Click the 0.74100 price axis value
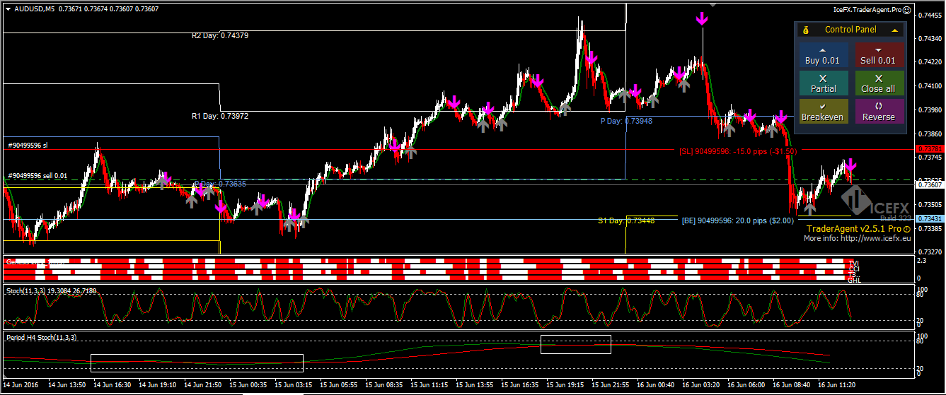Viewport: 946px width, 395px height. pyautogui.click(x=930, y=86)
